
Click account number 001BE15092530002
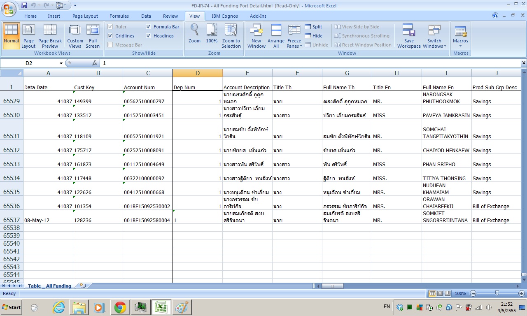148,203
